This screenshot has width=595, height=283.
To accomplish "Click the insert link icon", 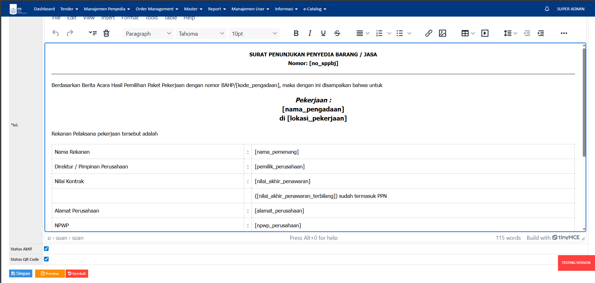I will [428, 33].
